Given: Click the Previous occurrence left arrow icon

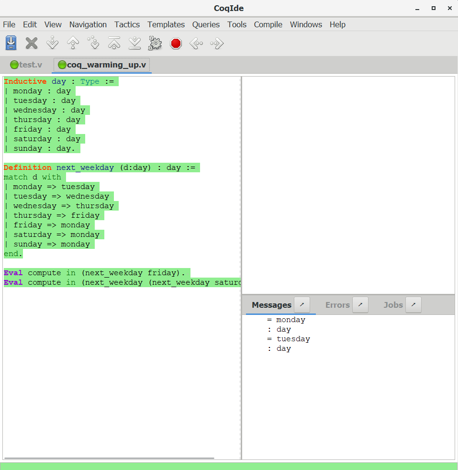Looking at the screenshot, I should (x=196, y=43).
